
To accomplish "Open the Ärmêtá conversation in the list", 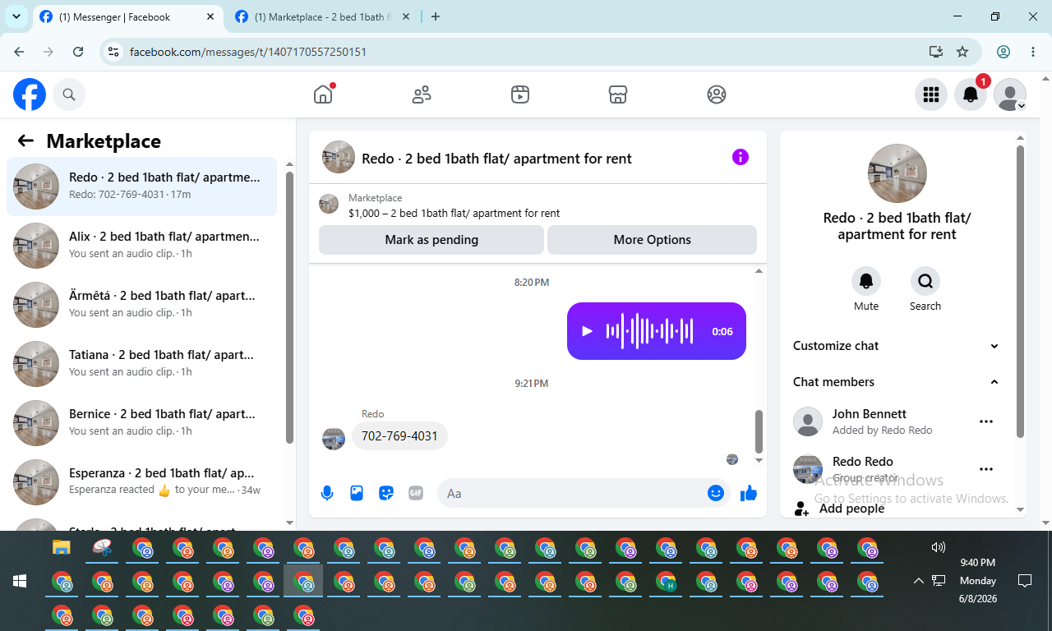I will [x=141, y=305].
